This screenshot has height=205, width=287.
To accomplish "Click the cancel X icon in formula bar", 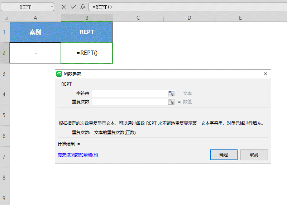I will click(64, 7).
